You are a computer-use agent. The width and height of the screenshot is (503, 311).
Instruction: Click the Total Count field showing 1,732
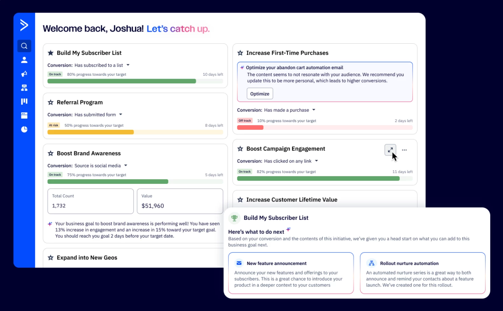click(x=90, y=201)
